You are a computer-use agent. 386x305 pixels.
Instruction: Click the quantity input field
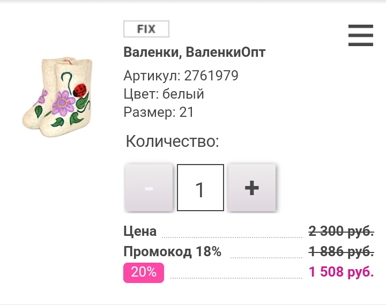click(201, 188)
